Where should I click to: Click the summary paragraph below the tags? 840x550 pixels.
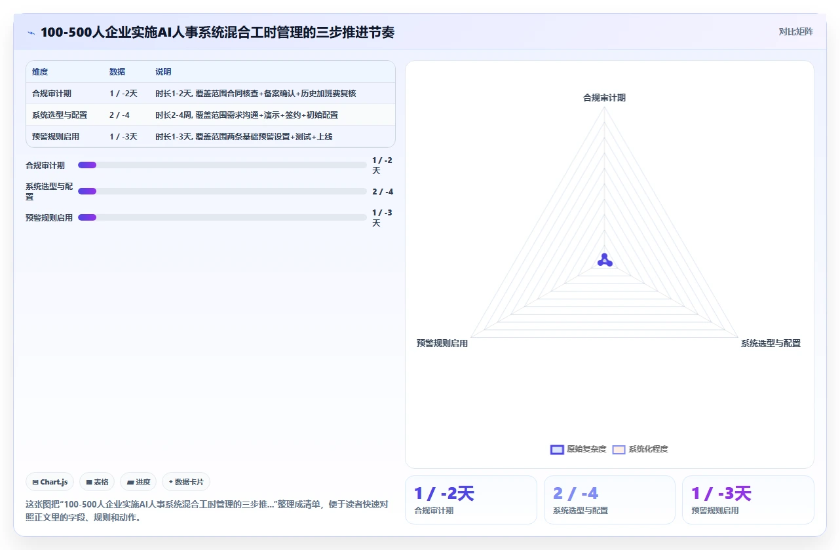point(207,510)
